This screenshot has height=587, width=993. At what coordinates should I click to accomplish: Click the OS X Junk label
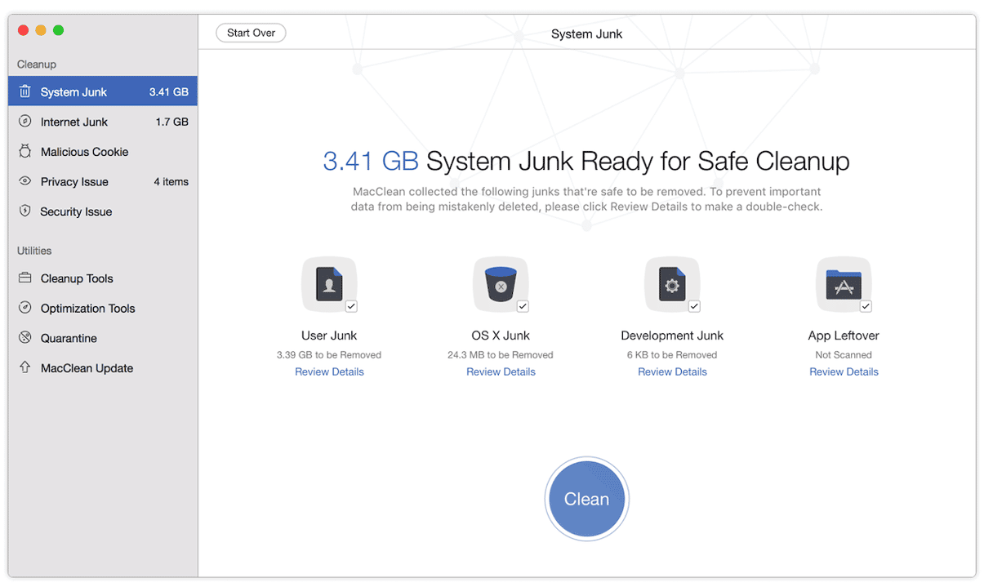pos(501,336)
